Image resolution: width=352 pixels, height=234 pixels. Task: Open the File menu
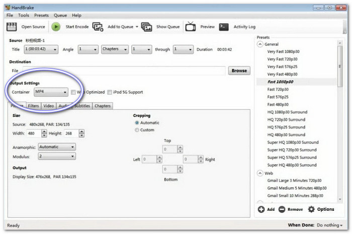pos(10,15)
